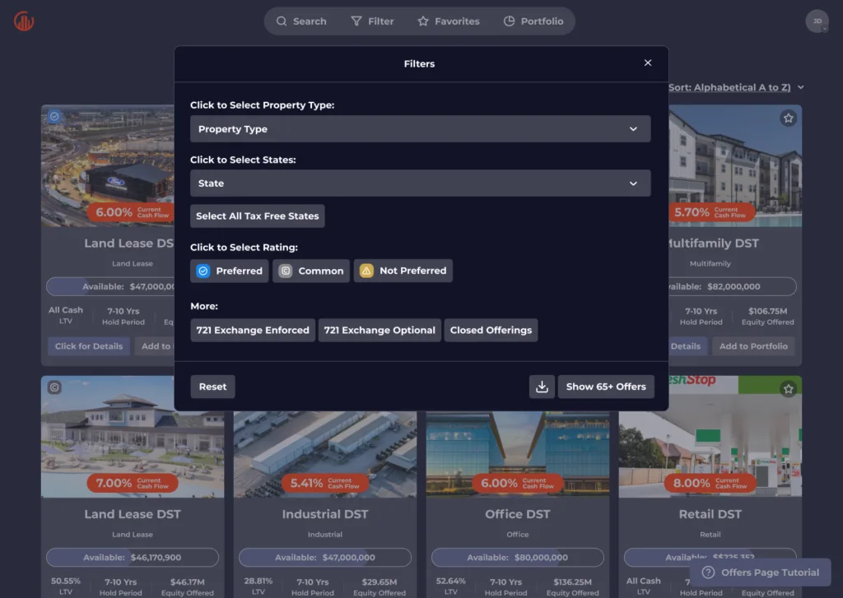Click the red logo icon in the header
The height and width of the screenshot is (598, 843).
[x=24, y=21]
